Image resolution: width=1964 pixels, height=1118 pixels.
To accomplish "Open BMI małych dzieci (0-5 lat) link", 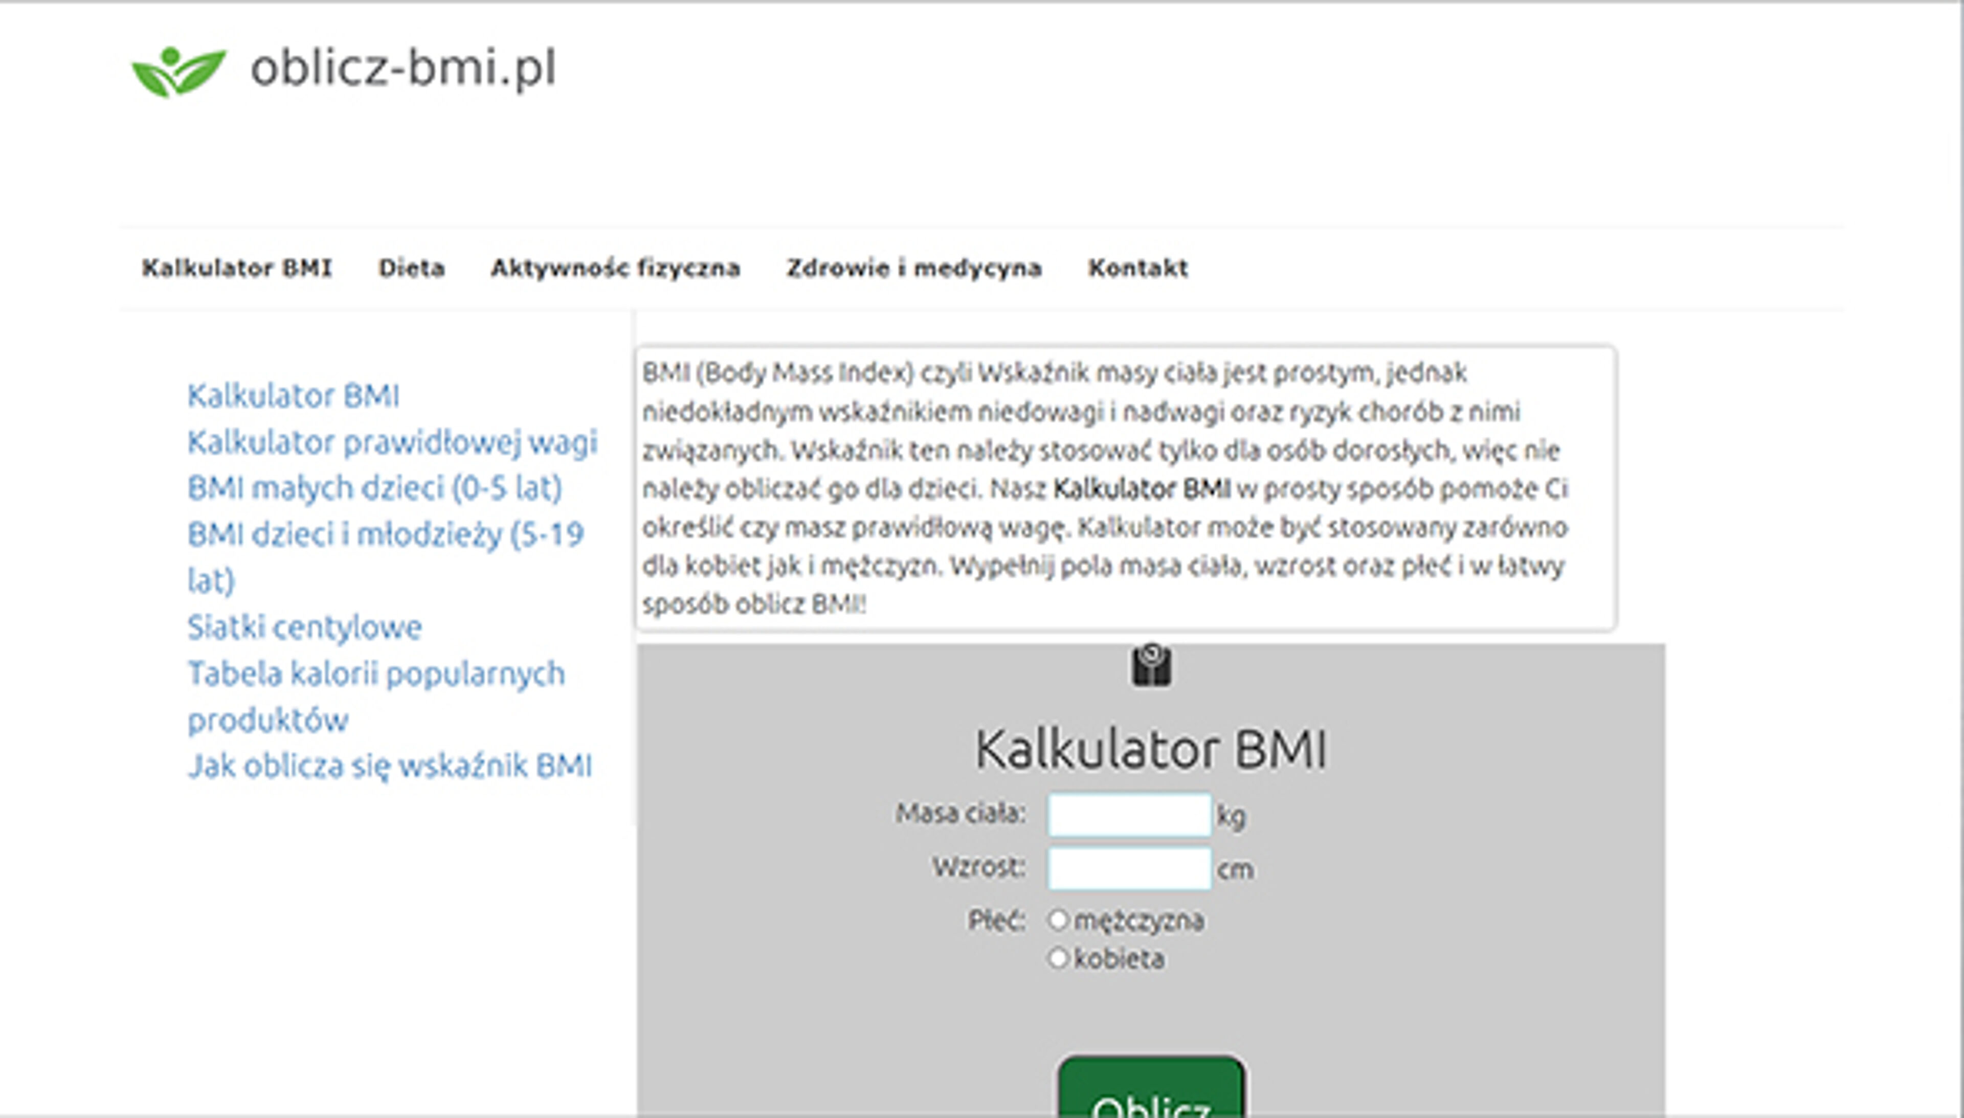I will tap(374, 488).
